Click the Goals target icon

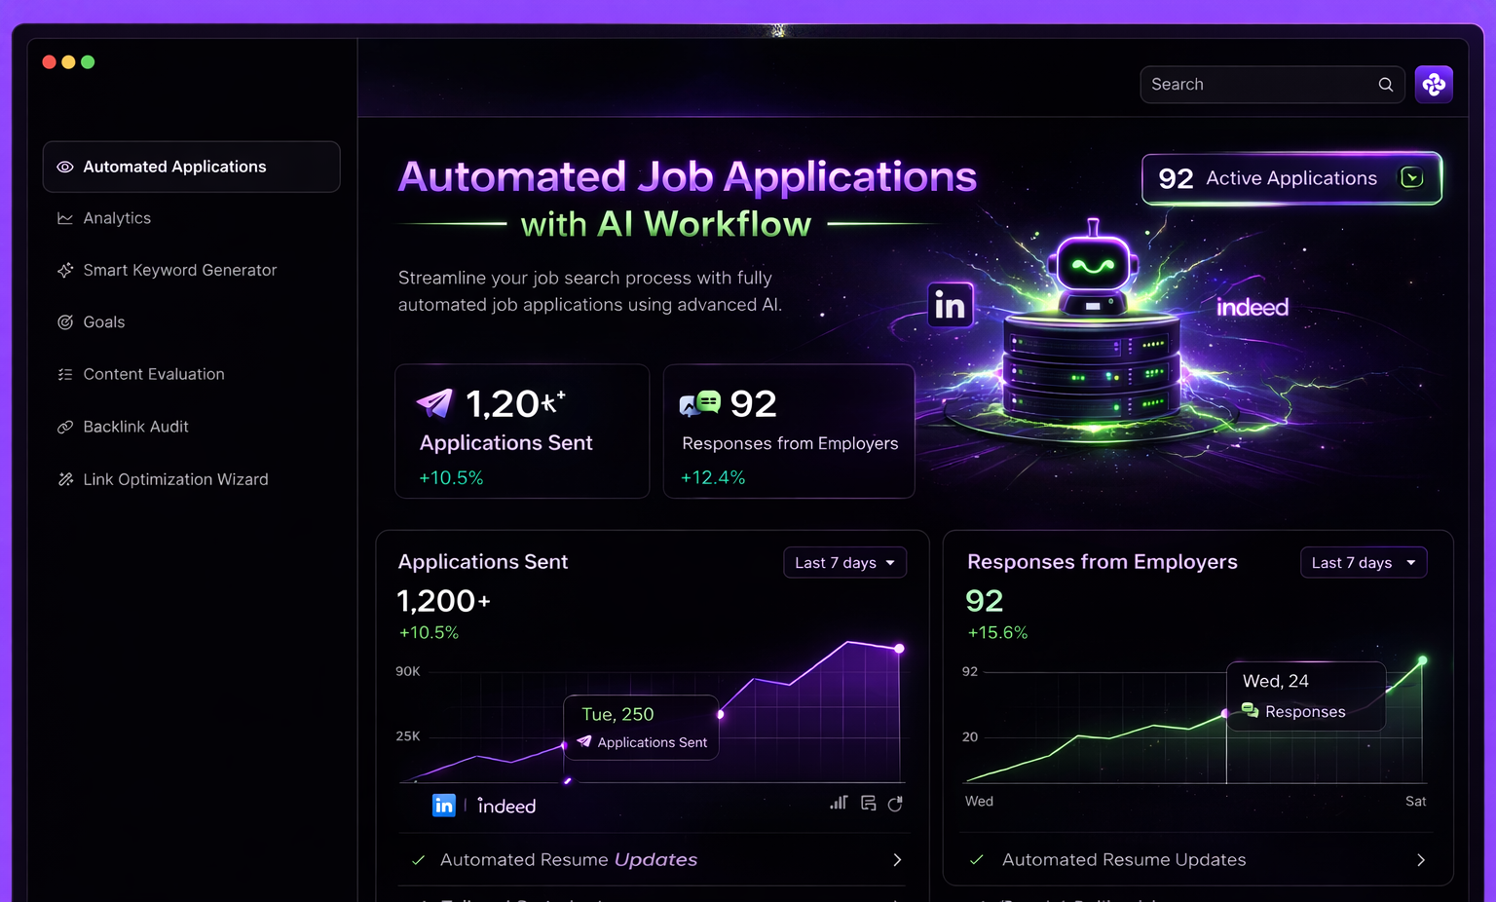tap(64, 322)
